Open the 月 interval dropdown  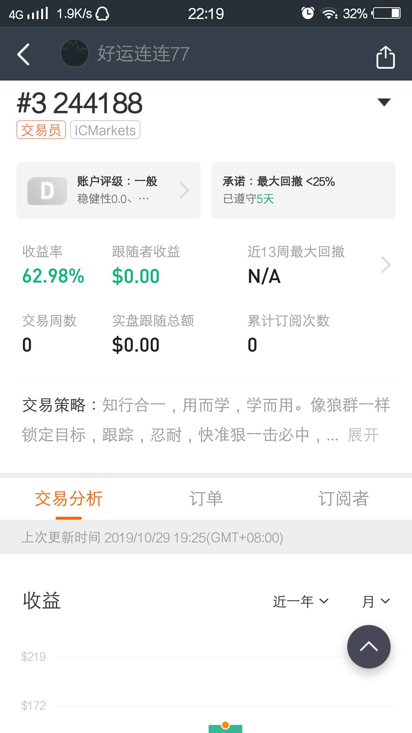(x=376, y=601)
